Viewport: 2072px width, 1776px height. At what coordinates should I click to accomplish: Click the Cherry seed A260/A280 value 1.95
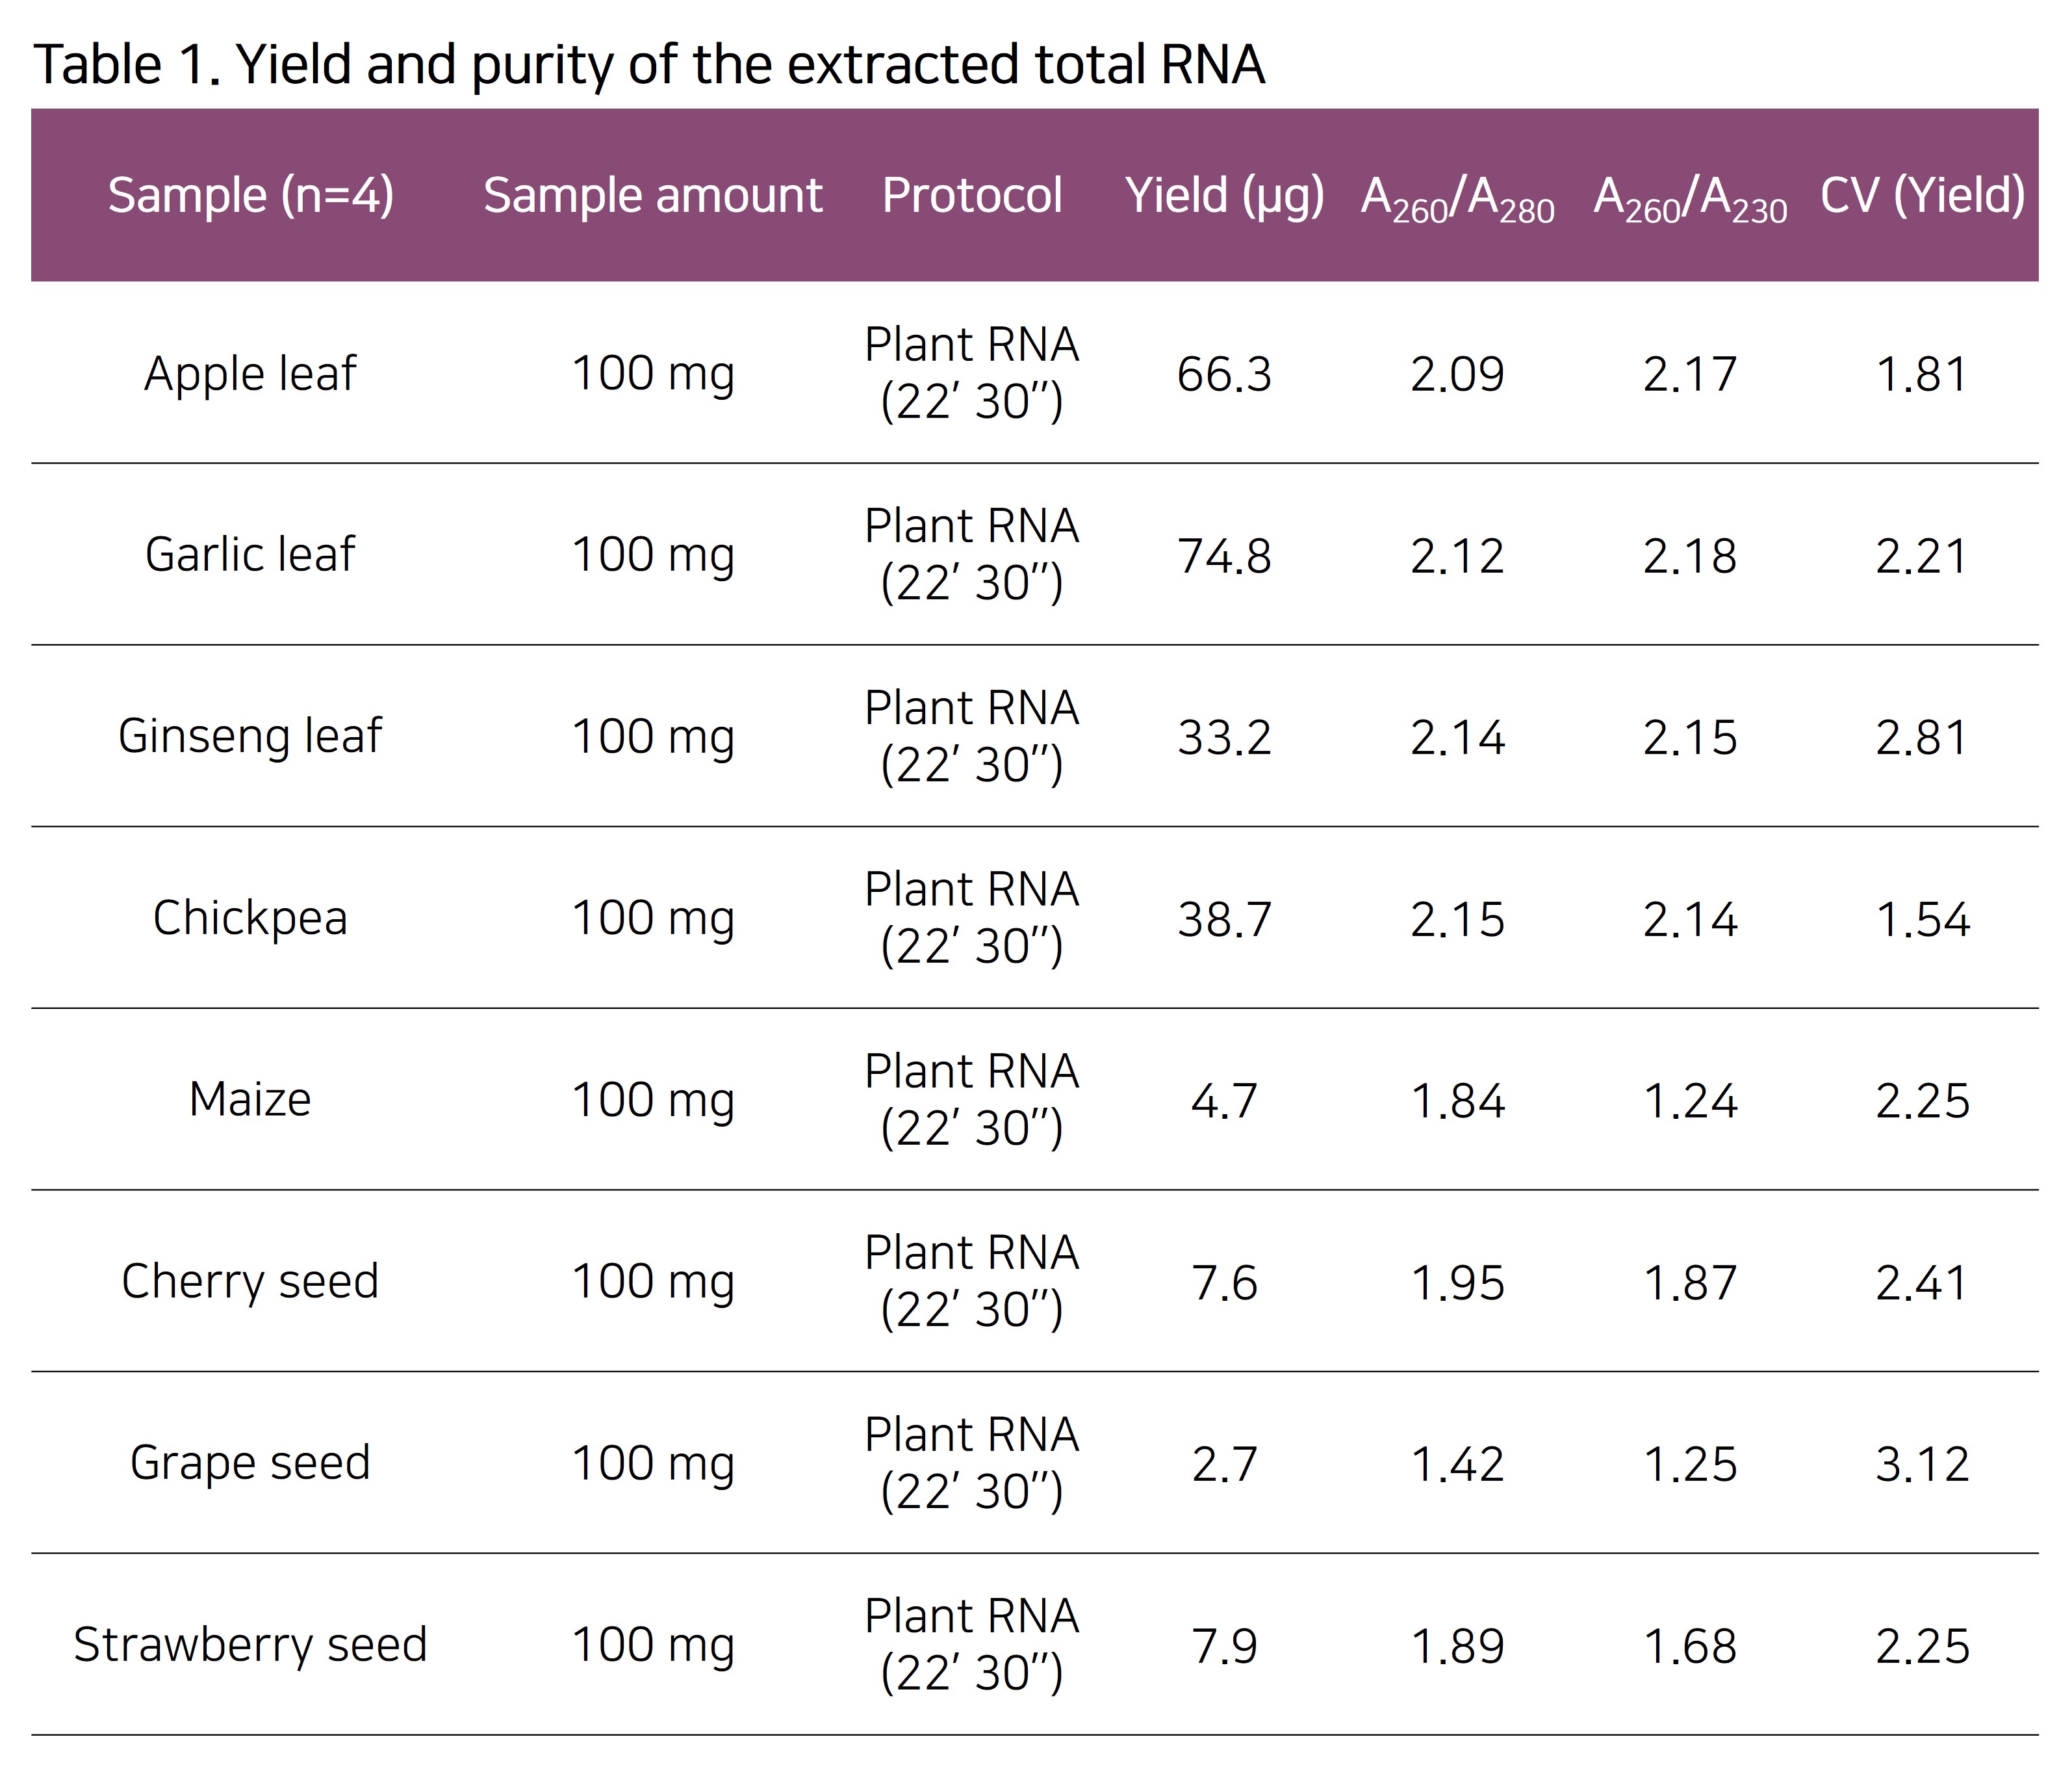pyautogui.click(x=1457, y=1284)
